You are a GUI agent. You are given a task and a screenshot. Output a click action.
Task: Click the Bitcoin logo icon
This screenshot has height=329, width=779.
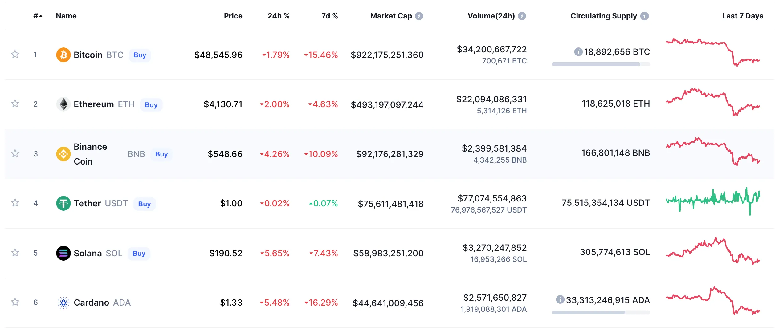click(x=63, y=55)
